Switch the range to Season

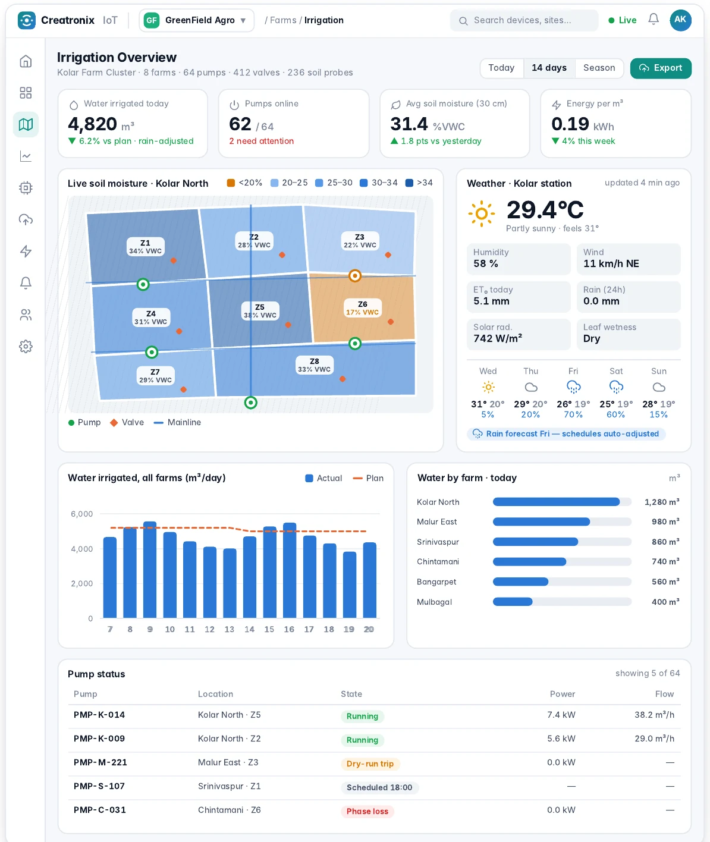[x=599, y=68]
